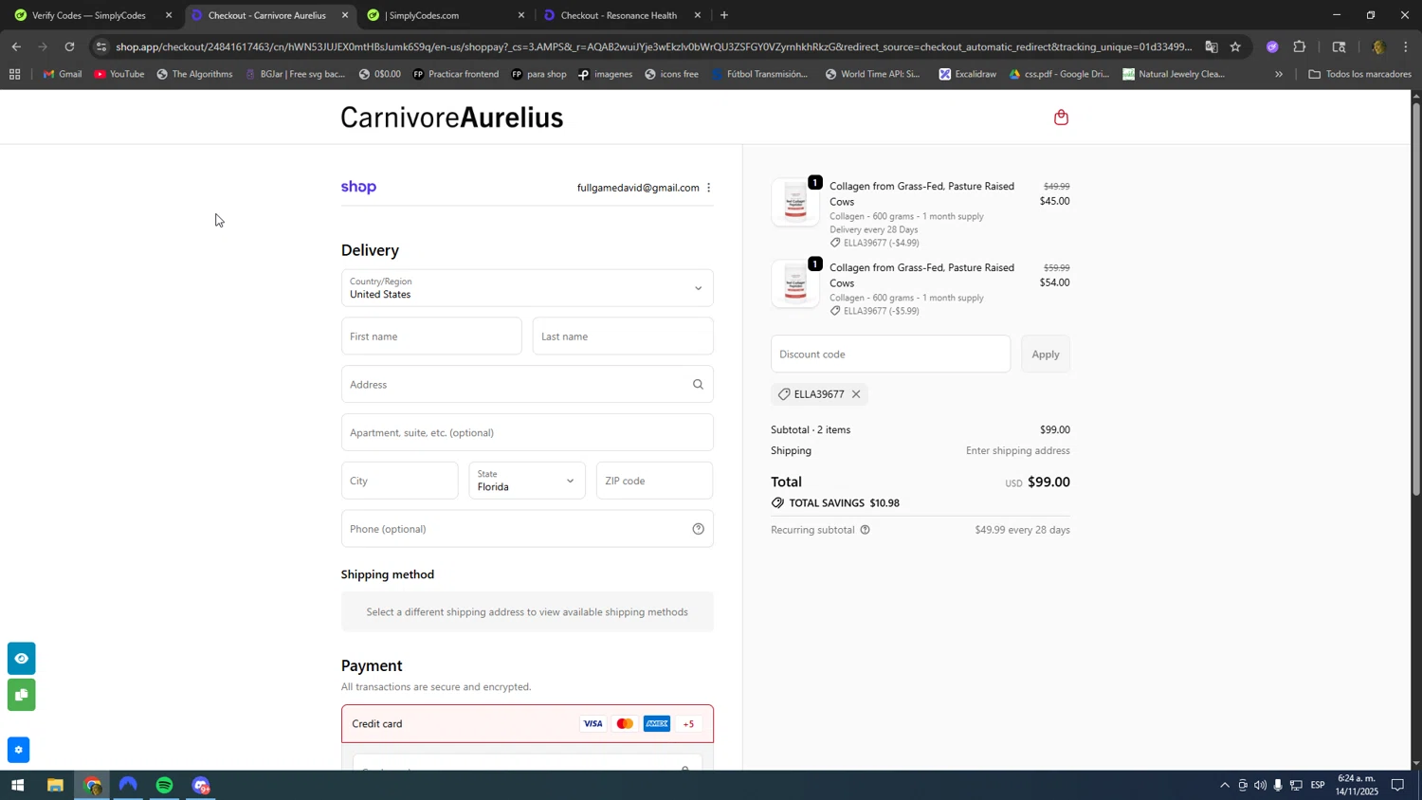
Task: Click the Discount code input field
Action: [x=890, y=355]
